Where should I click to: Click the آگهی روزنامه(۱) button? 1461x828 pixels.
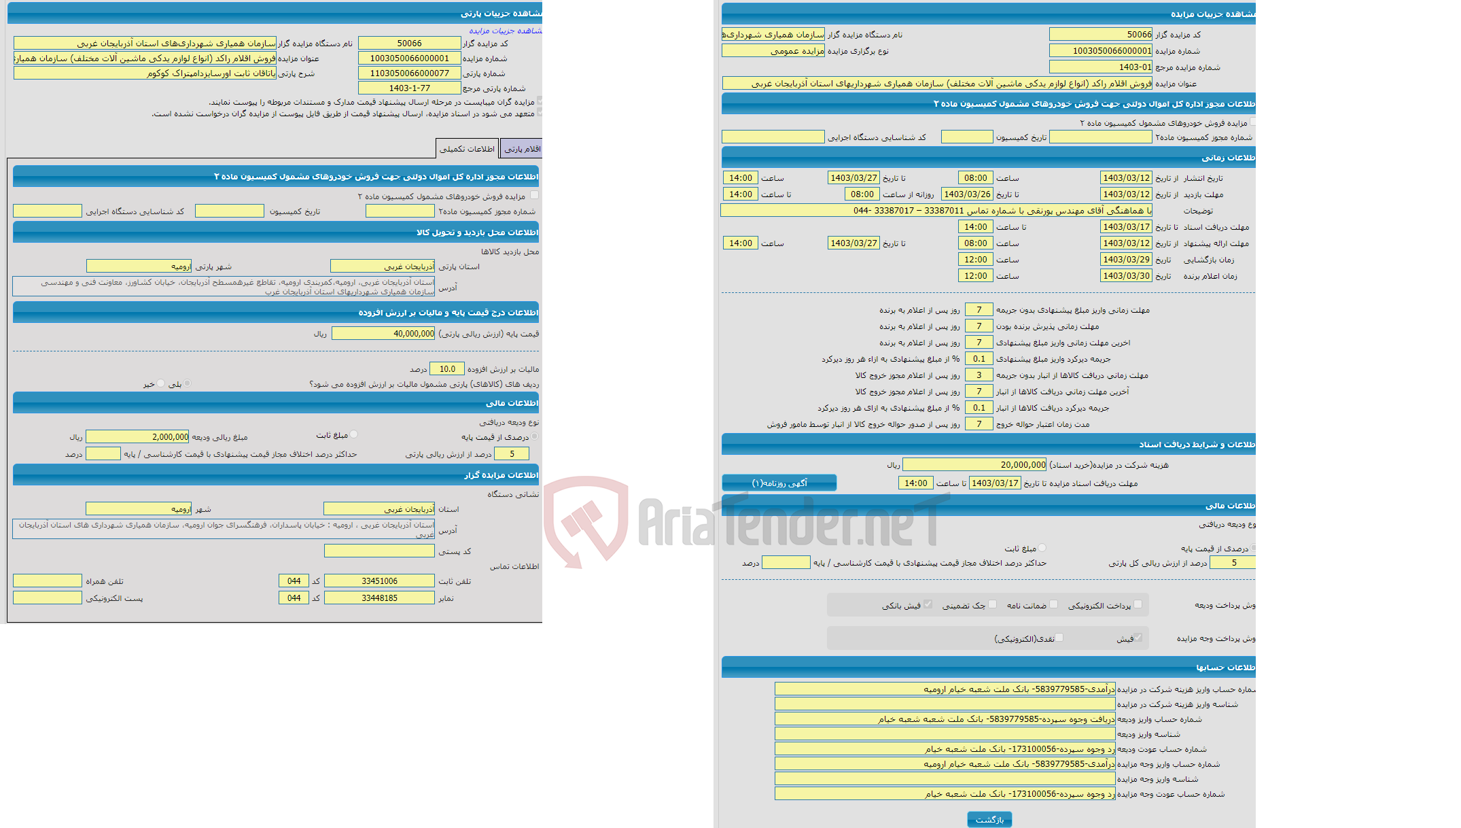[781, 486]
